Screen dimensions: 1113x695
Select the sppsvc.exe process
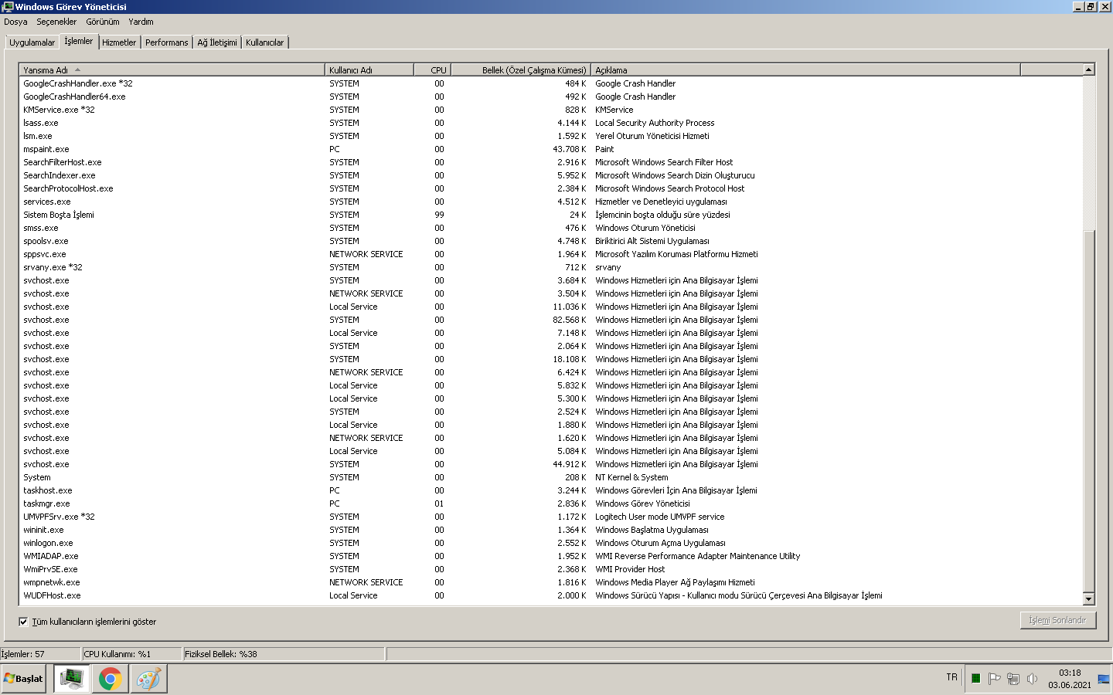pyautogui.click(x=550, y=254)
